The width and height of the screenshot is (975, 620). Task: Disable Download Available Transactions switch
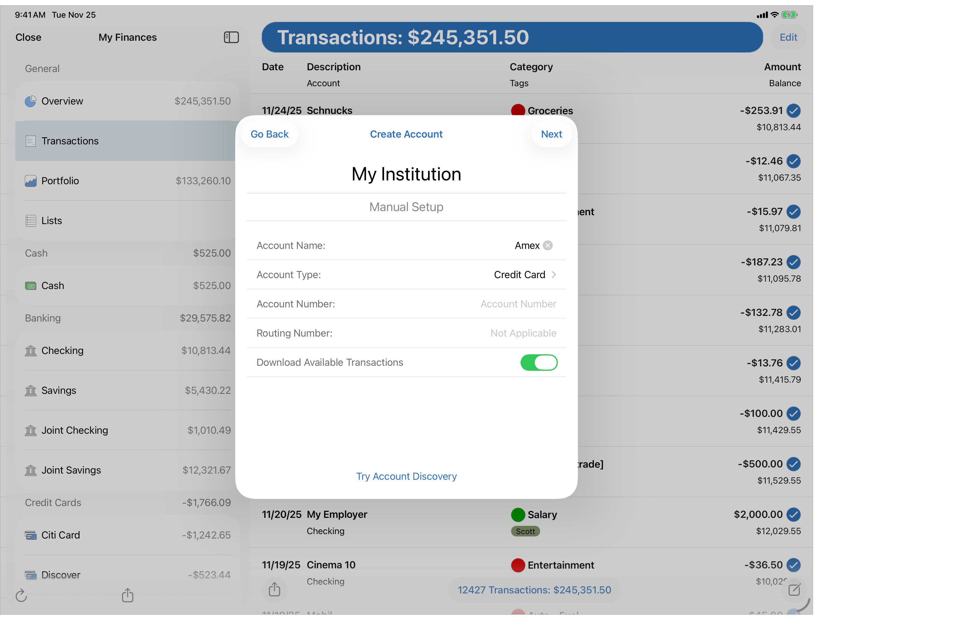click(539, 363)
